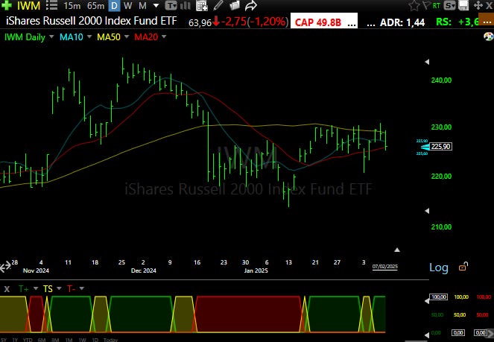Click the CAP 49.8B header field

pos(324,22)
